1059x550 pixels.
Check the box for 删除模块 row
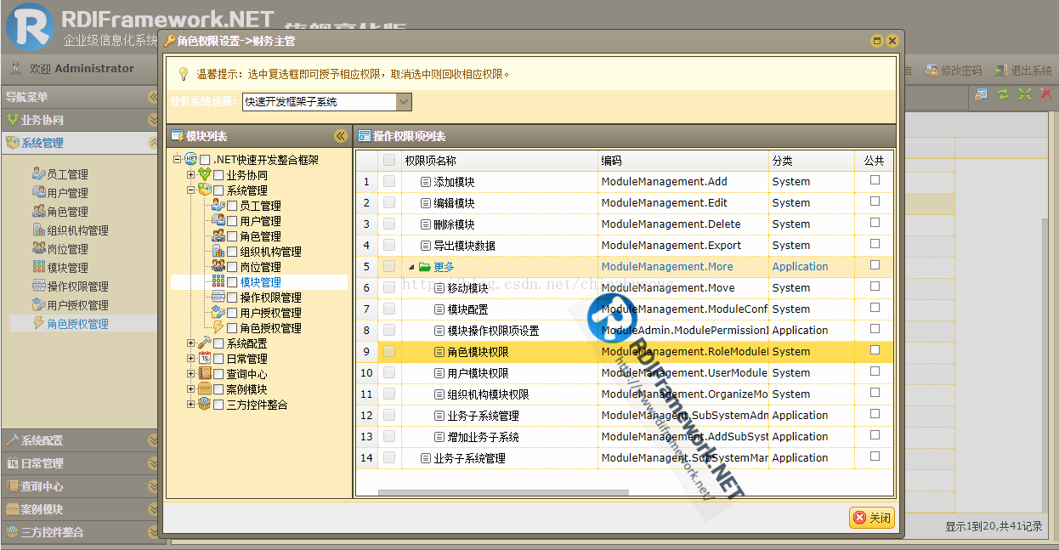389,224
